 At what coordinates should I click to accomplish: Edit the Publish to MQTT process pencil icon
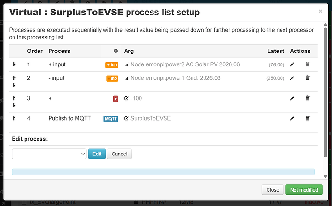coord(292,118)
